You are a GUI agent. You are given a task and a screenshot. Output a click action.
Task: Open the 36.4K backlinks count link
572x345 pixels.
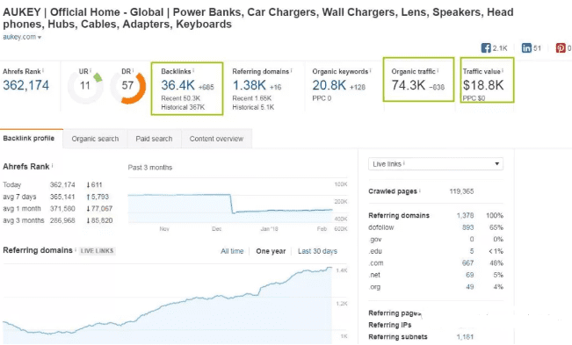tap(178, 85)
